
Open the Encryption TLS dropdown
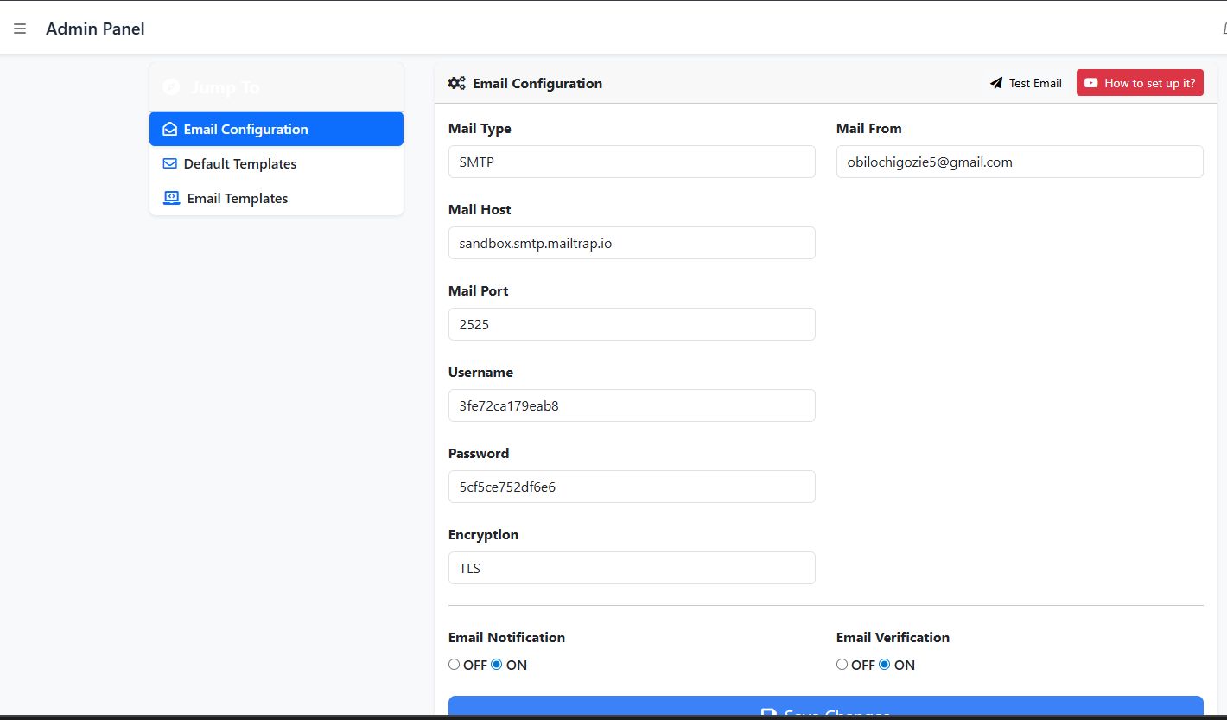point(632,568)
